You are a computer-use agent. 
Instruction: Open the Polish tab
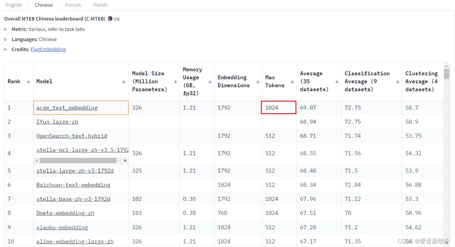[x=100, y=5]
